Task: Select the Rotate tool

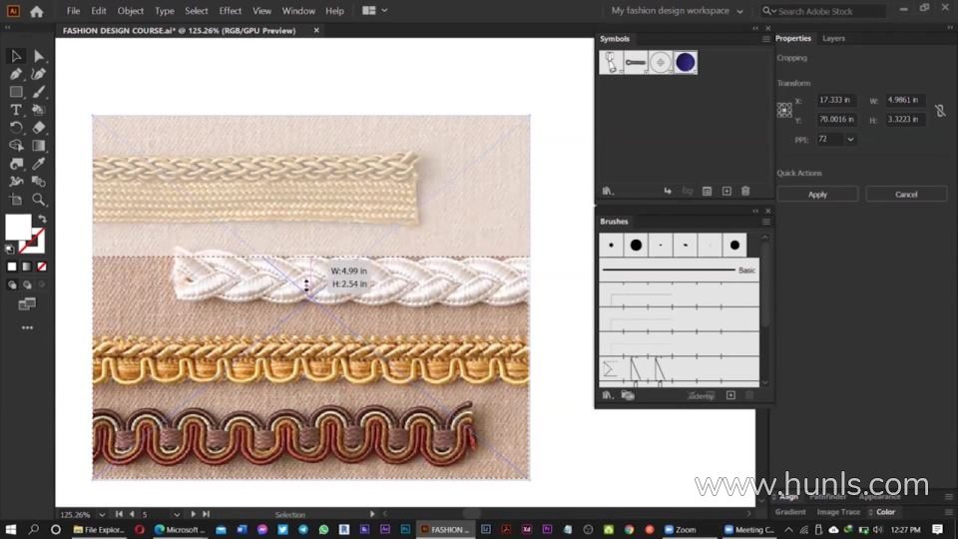Action: [16, 128]
